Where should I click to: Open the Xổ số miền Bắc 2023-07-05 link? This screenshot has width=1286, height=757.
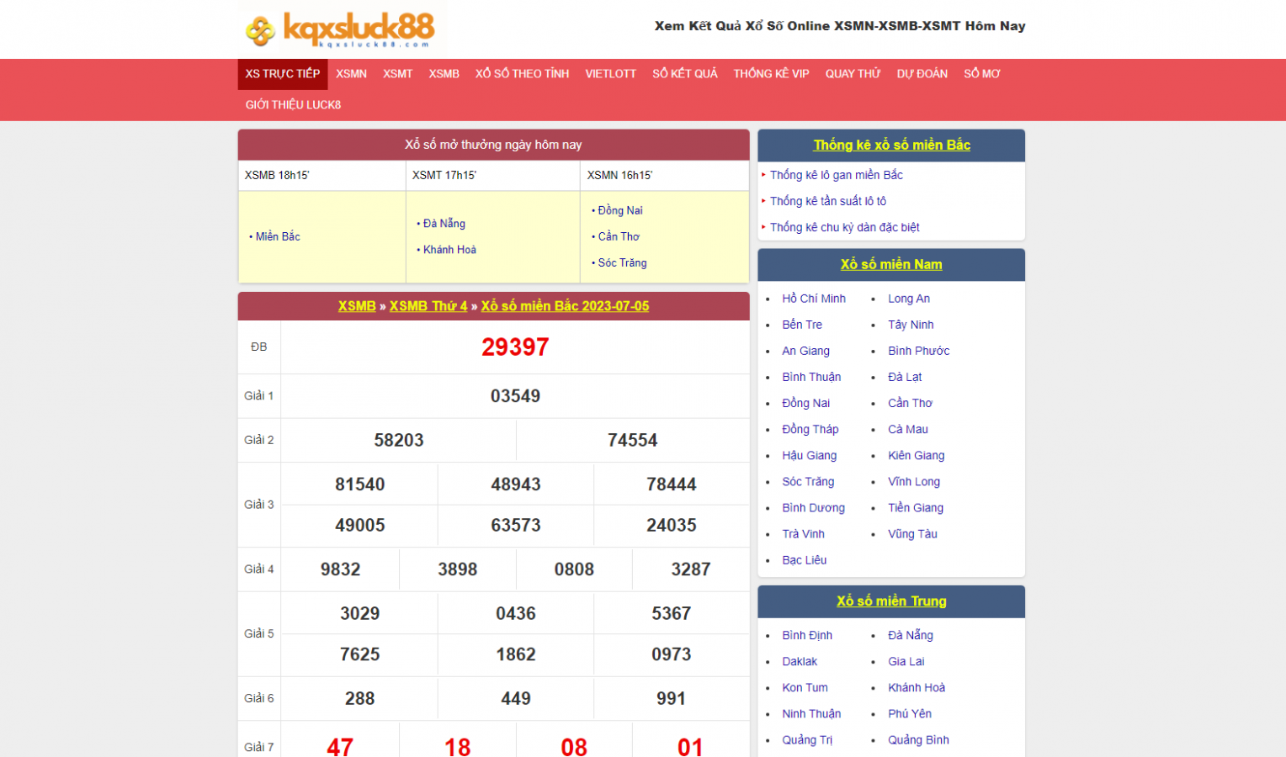point(565,306)
